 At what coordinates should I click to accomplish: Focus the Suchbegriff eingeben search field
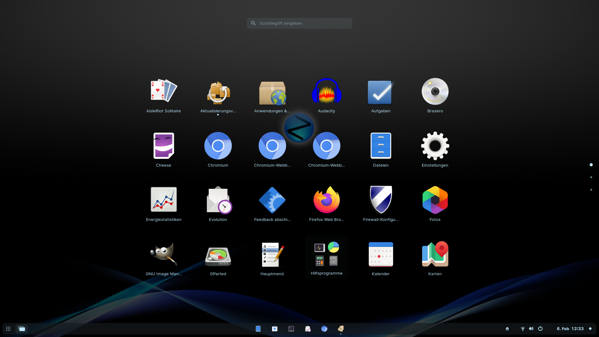point(299,23)
